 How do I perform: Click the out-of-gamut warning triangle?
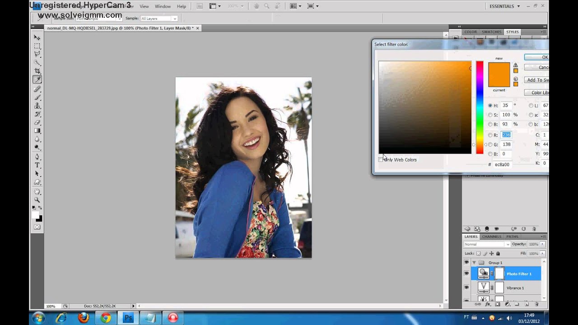click(x=515, y=65)
